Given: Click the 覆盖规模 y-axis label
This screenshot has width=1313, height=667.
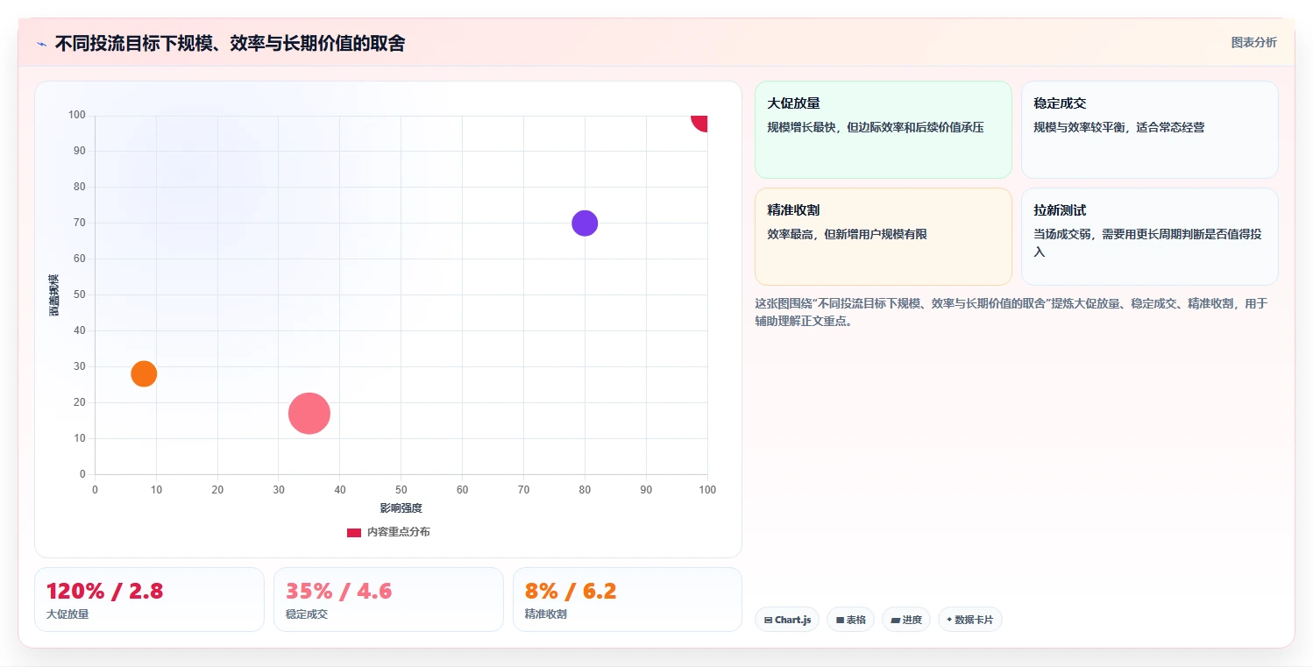Looking at the screenshot, I should [54, 295].
